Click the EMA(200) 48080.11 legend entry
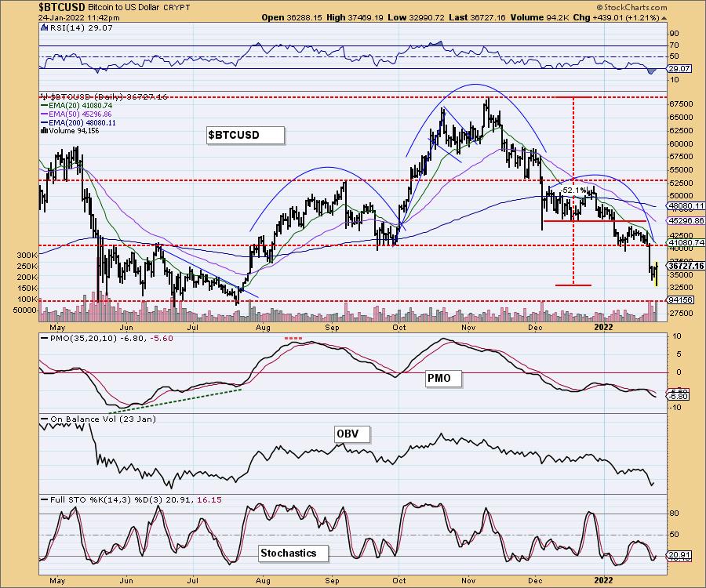 [x=78, y=122]
